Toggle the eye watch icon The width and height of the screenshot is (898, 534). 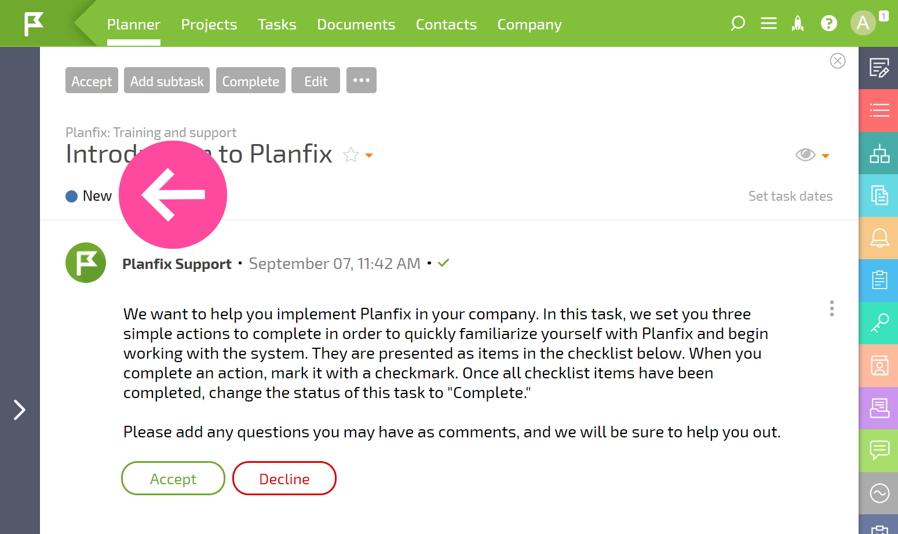click(805, 155)
